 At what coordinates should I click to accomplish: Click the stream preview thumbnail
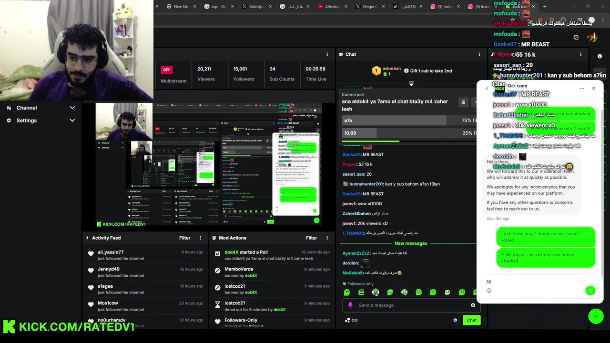[x=208, y=164]
